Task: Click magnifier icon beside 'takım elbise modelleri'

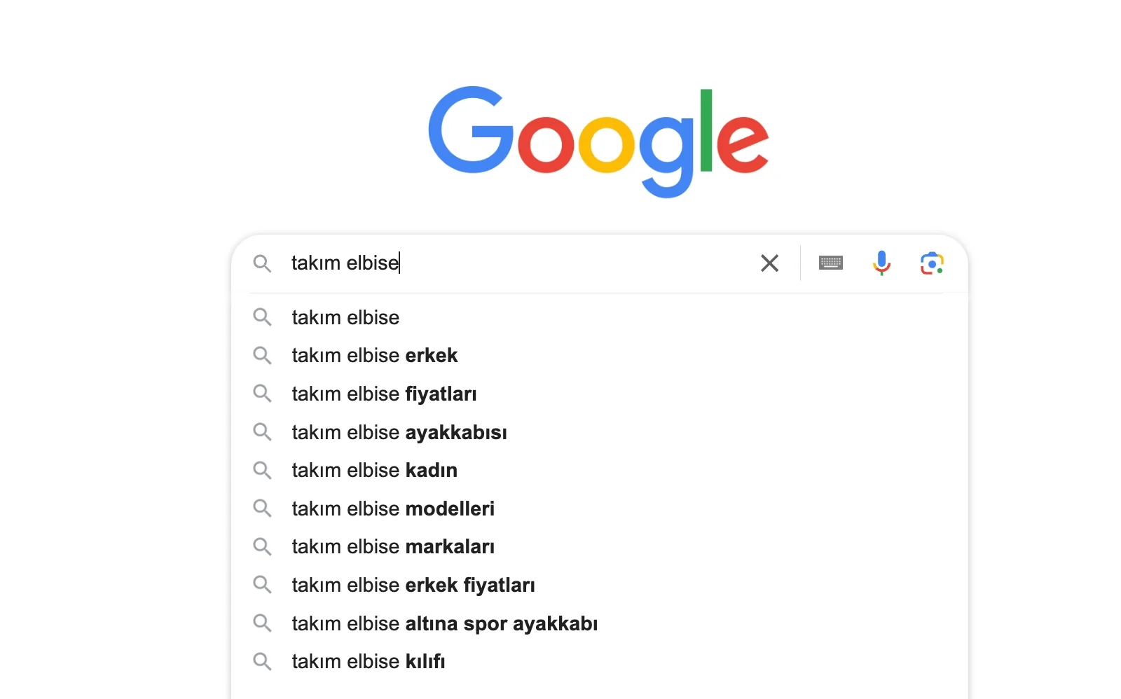Action: click(x=262, y=508)
